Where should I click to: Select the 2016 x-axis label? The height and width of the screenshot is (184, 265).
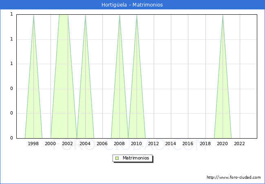pos(188,144)
